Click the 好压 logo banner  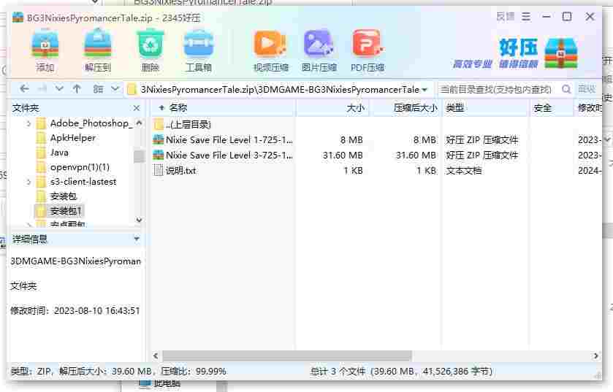coord(516,53)
